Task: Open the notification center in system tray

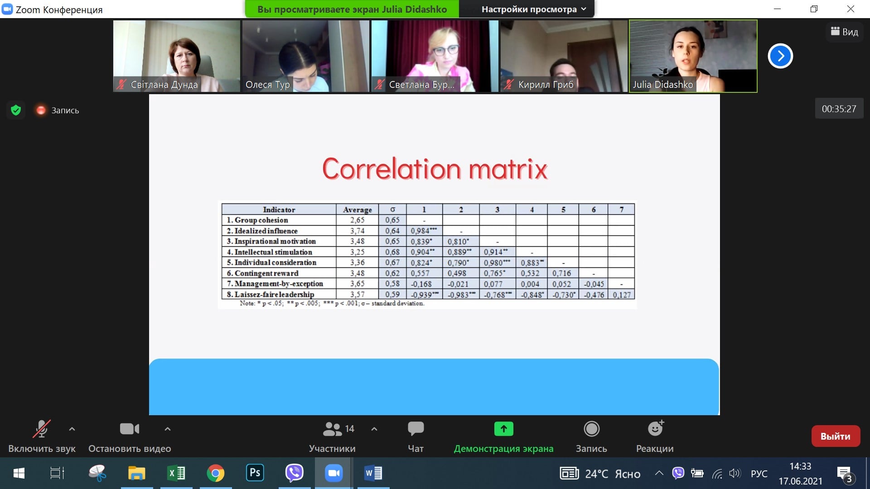Action: pos(844,474)
